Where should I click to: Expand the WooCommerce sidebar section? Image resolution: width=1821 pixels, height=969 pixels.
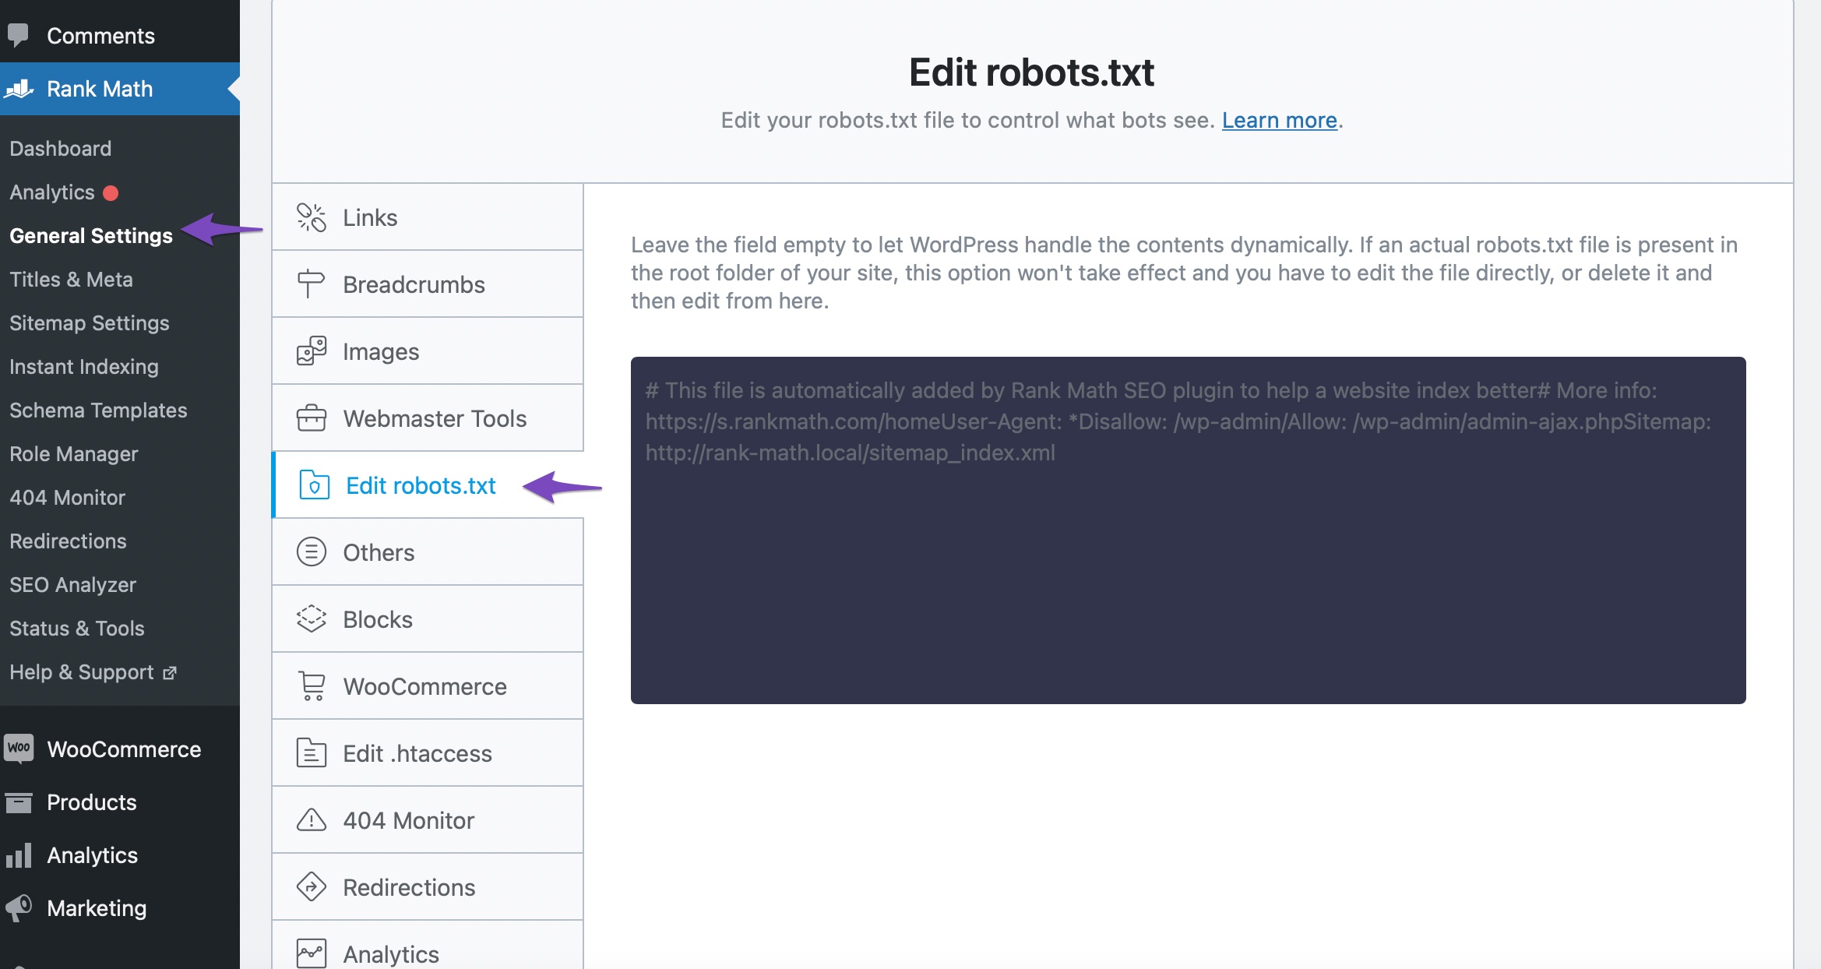coord(124,749)
